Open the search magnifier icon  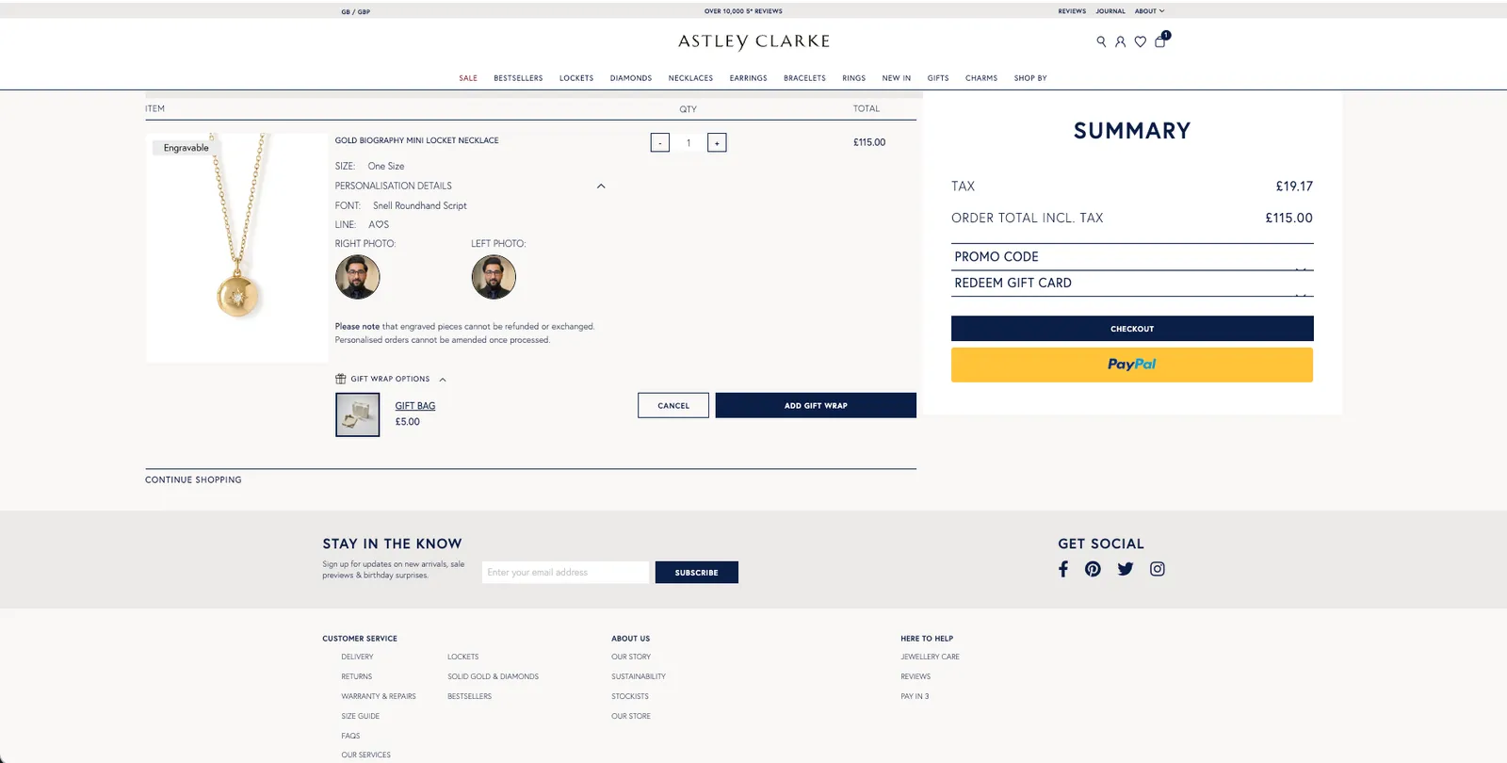pos(1101,41)
